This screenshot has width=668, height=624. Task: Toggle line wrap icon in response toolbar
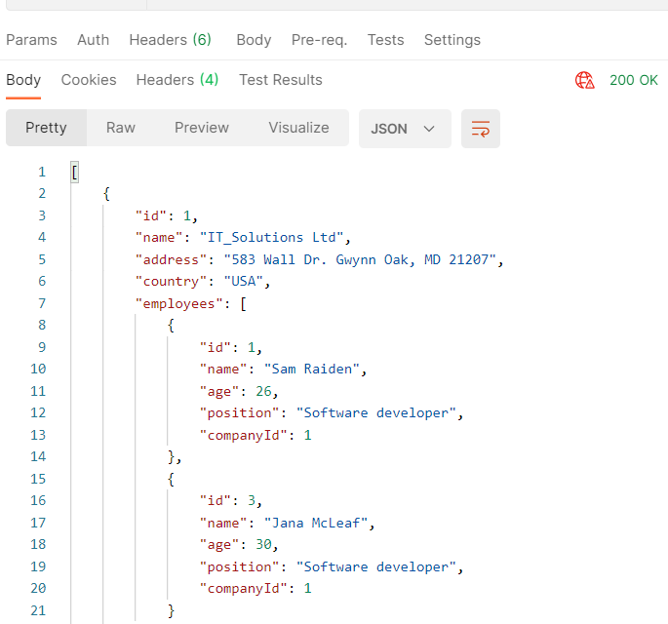(x=480, y=129)
